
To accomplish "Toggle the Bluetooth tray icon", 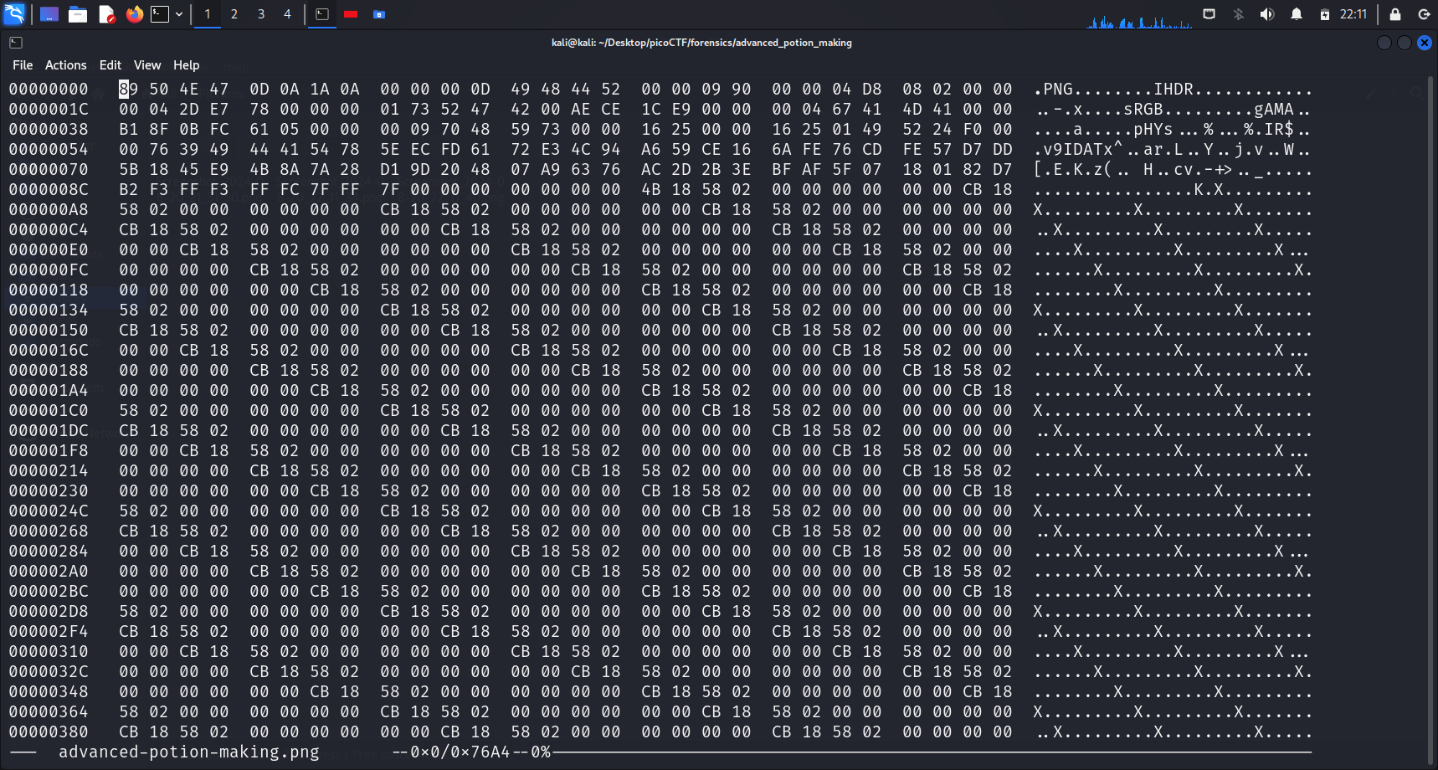I will click(1238, 14).
